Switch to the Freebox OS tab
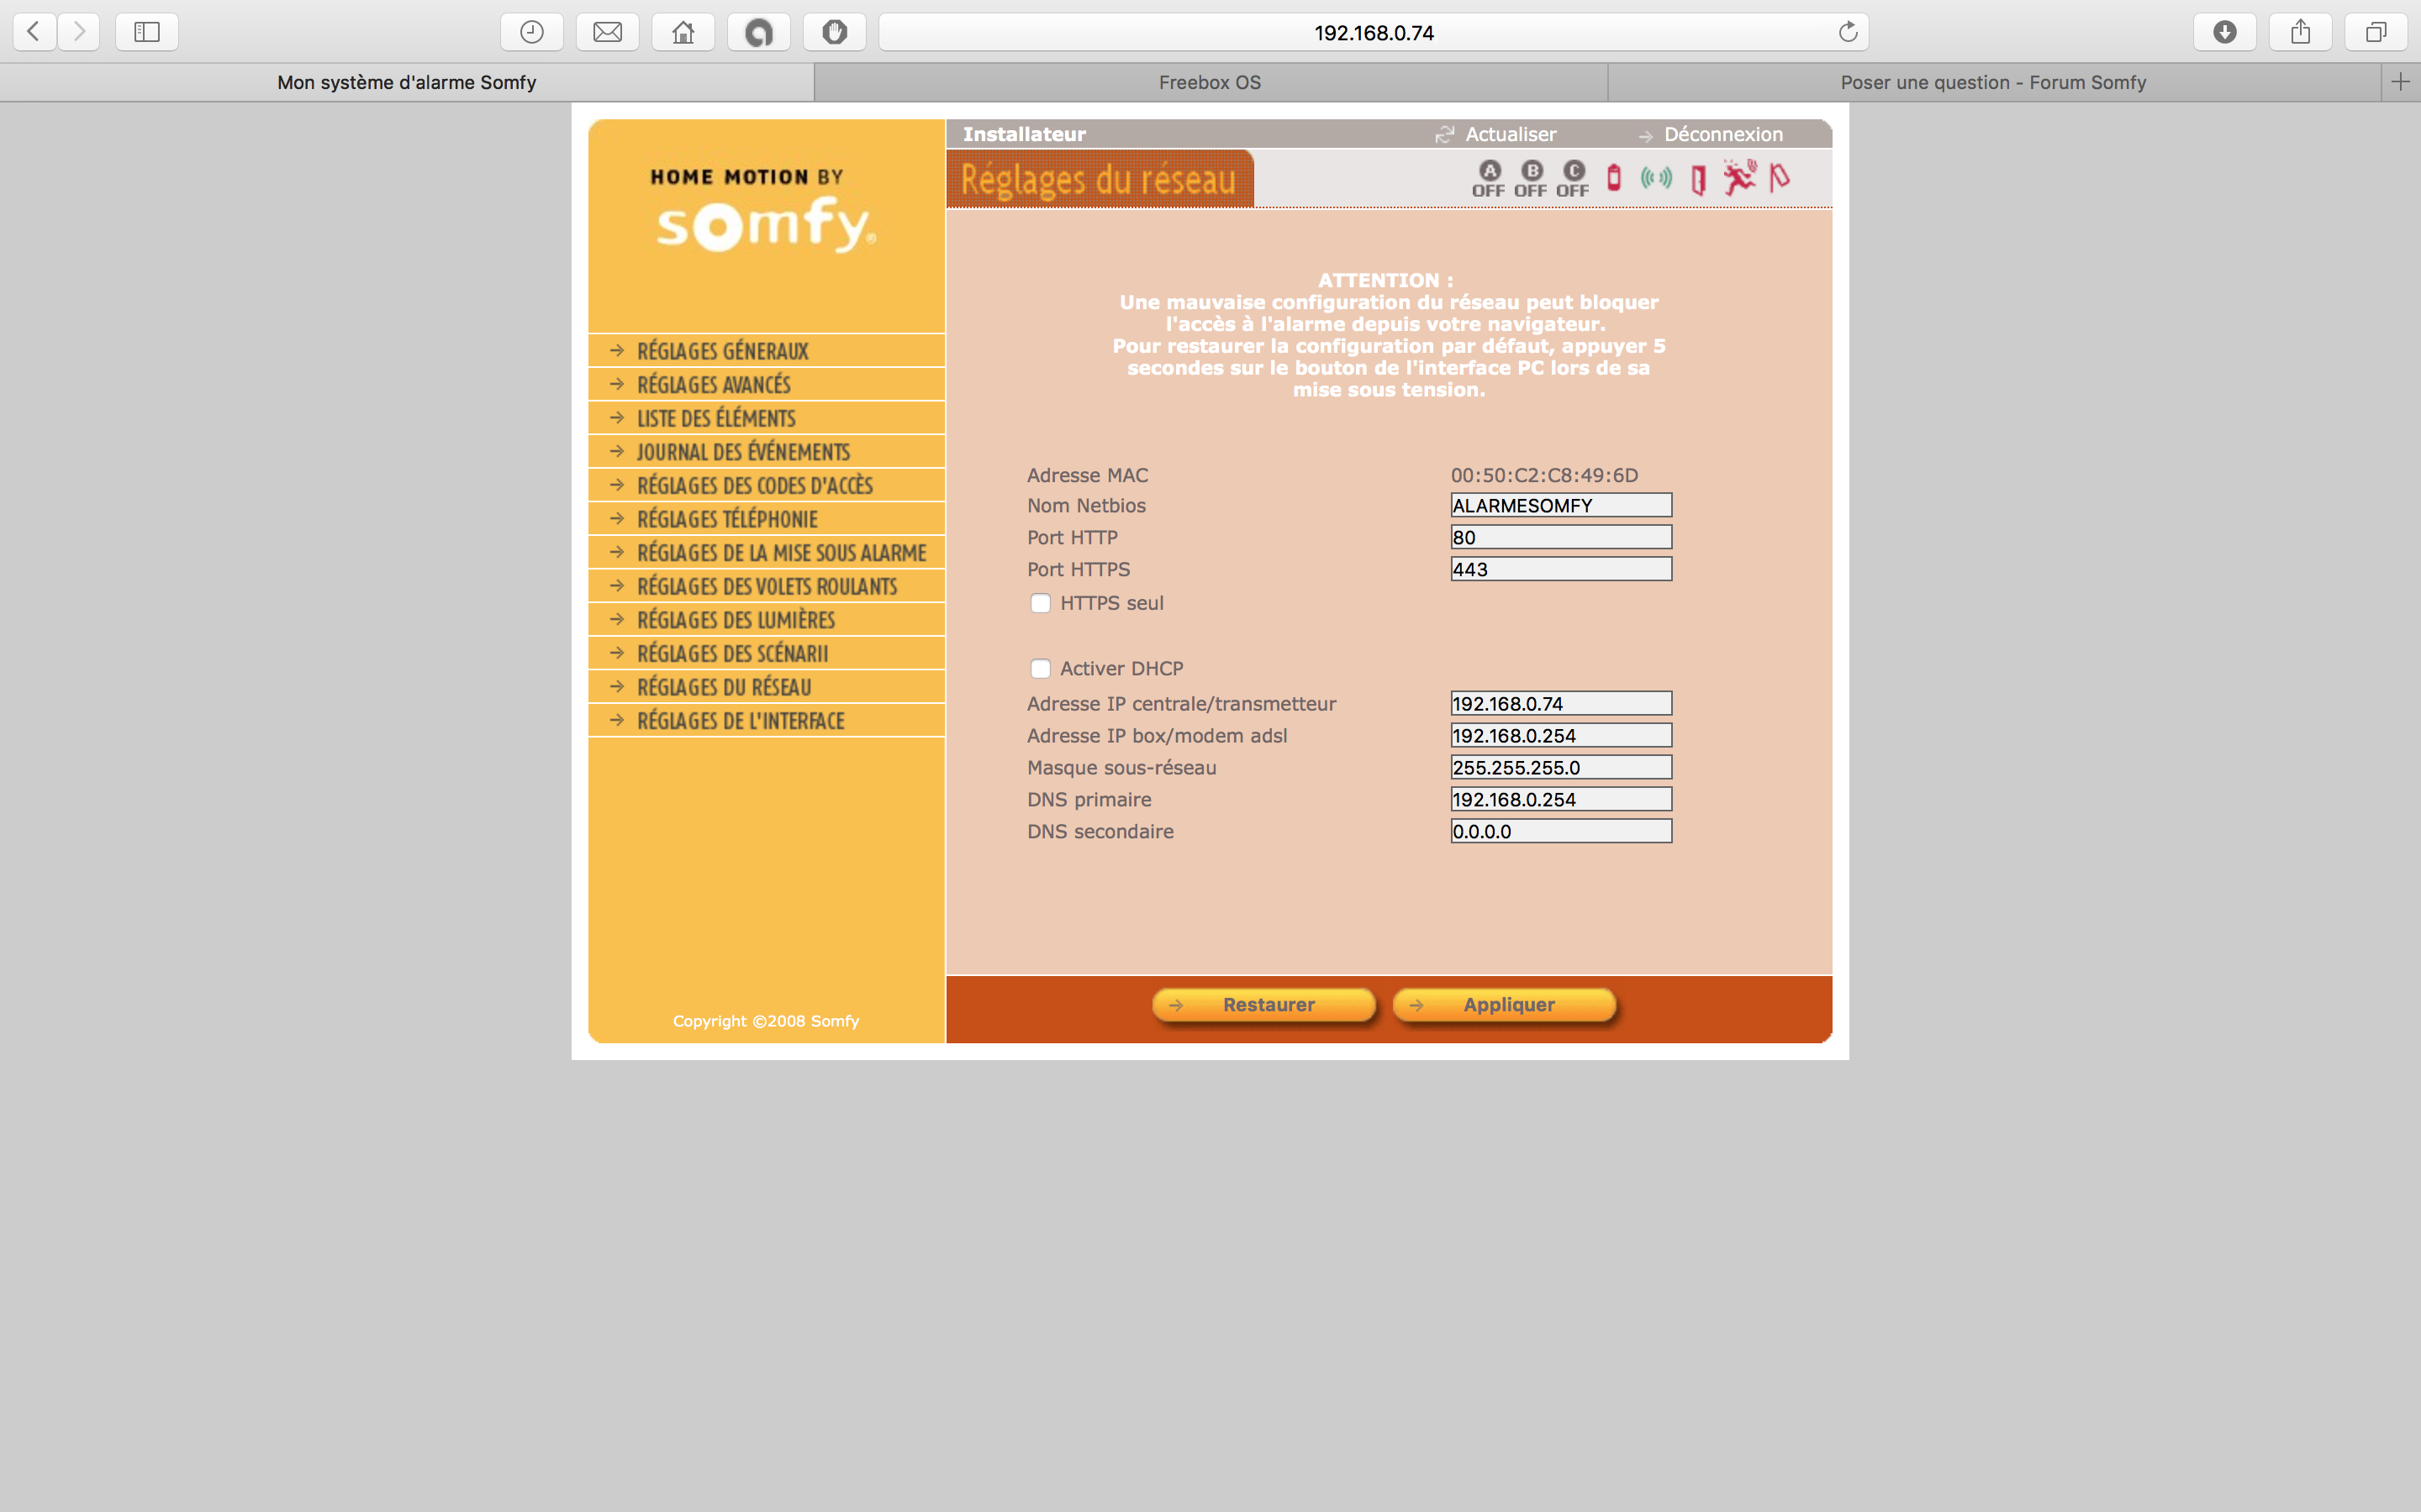 coord(1210,82)
